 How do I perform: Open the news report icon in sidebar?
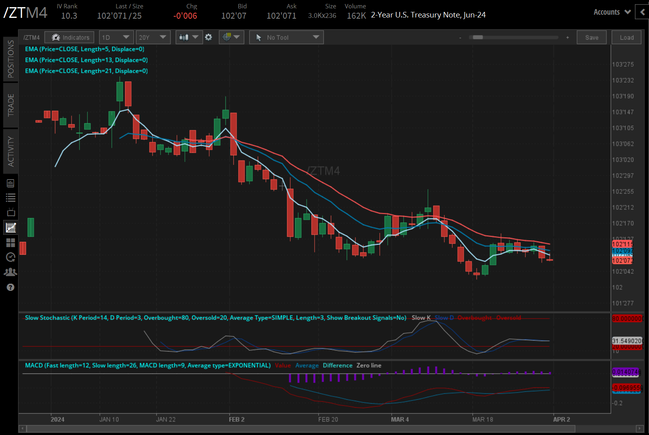coord(11,183)
